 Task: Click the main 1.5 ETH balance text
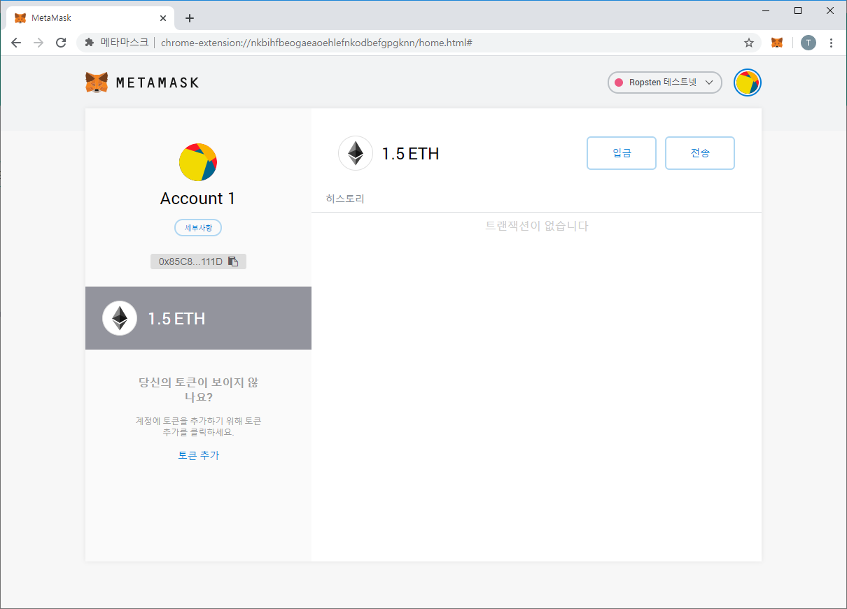pyautogui.click(x=411, y=154)
